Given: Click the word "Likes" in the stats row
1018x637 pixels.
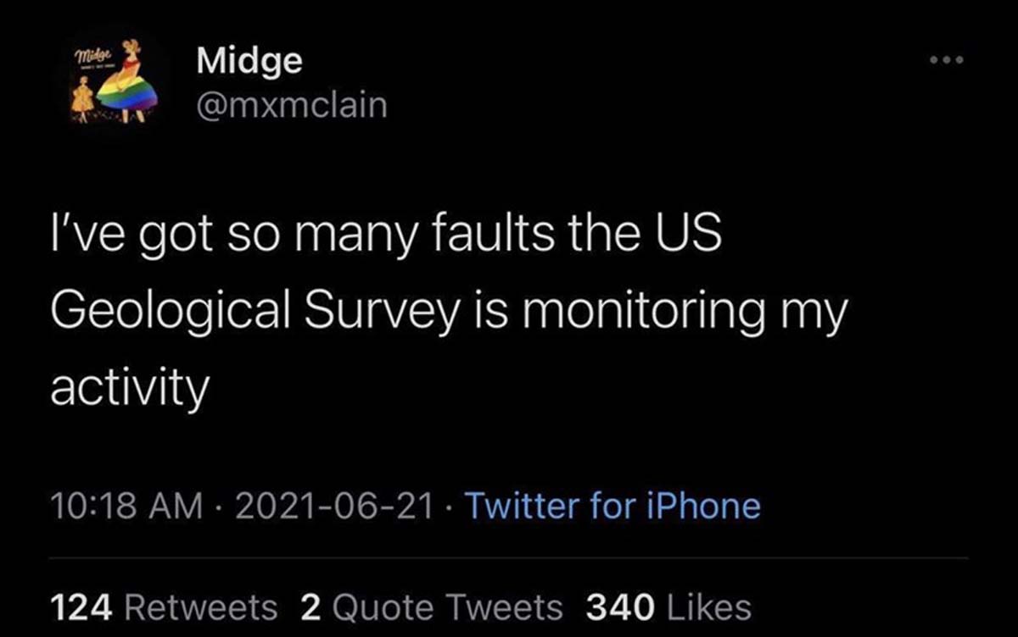Looking at the screenshot, I should [709, 607].
